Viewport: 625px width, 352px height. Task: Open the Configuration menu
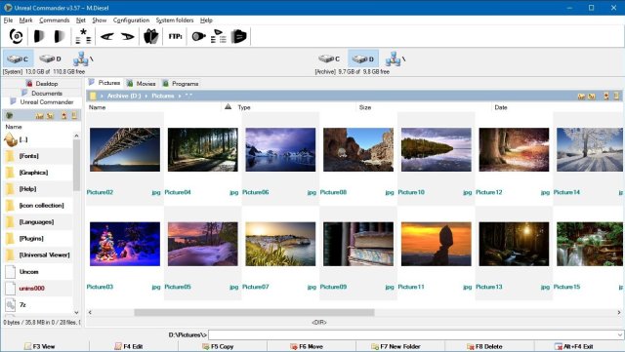[x=131, y=20]
